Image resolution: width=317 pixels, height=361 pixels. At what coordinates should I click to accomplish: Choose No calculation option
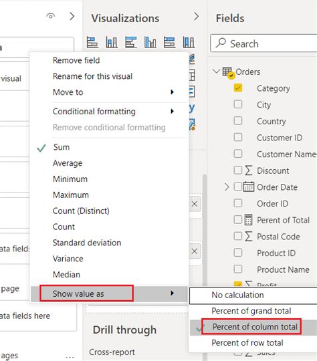(x=253, y=295)
